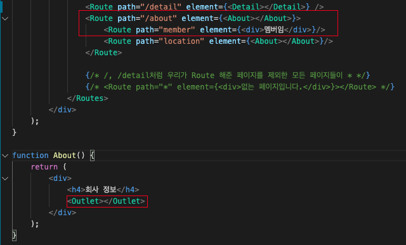The height and width of the screenshot is (245, 406).
Task: Click the <h4>회사 정보</h4> line
Action: click(x=103, y=190)
